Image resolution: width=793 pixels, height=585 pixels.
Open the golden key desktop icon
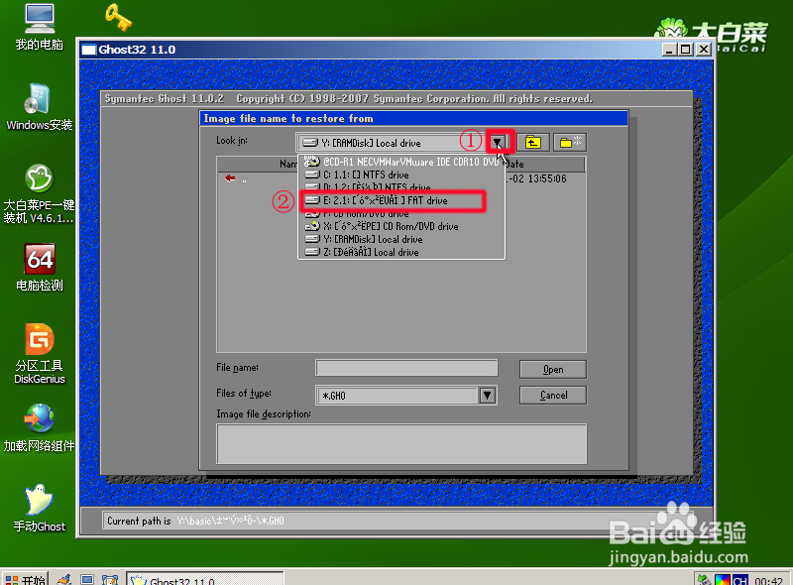118,17
